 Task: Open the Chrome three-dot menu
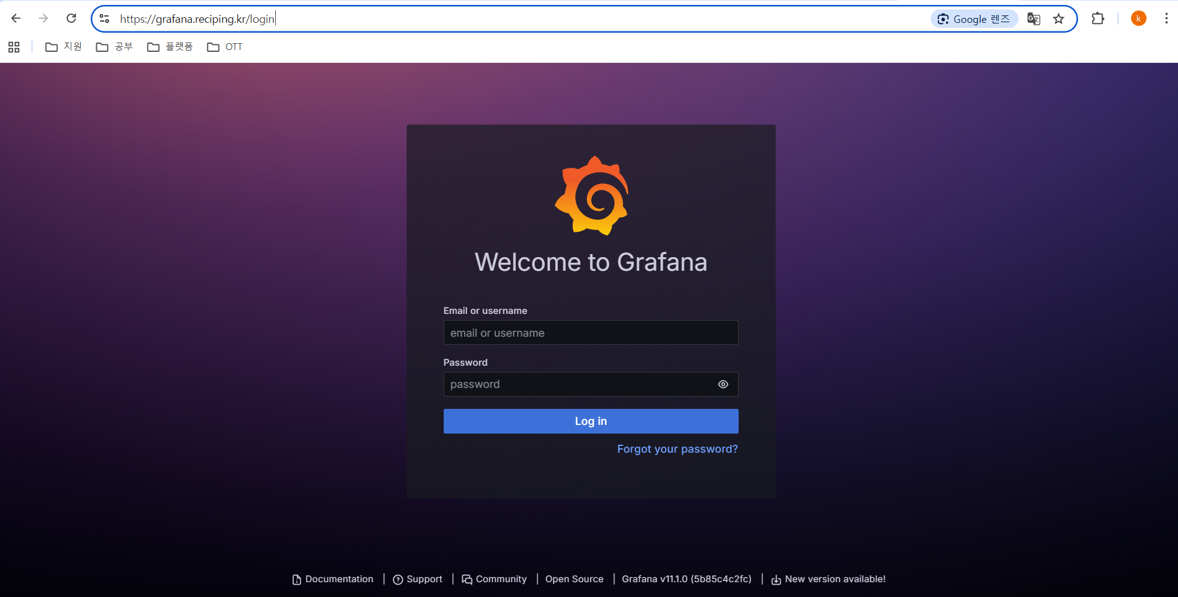(1166, 19)
